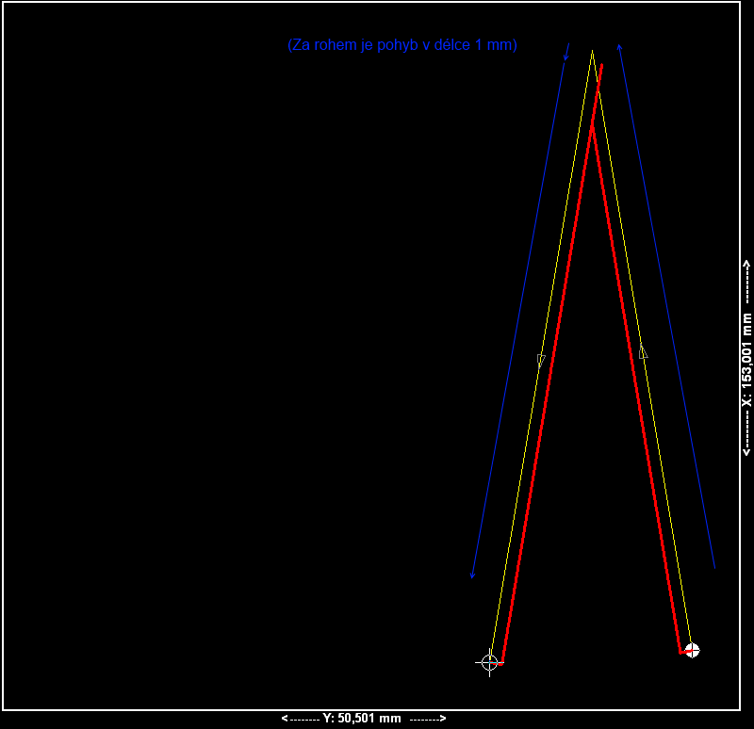
Task: Click the 'X: 153,001 mm' dimension label
Action: pyautogui.click(x=746, y=359)
